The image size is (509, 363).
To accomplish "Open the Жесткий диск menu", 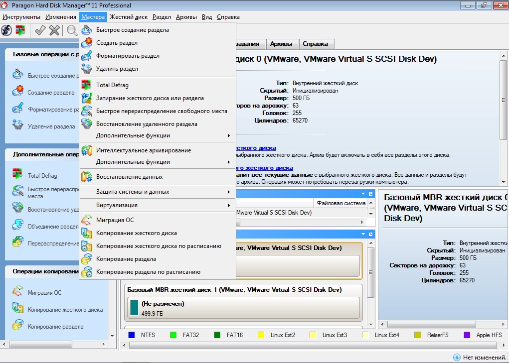I will point(129,17).
